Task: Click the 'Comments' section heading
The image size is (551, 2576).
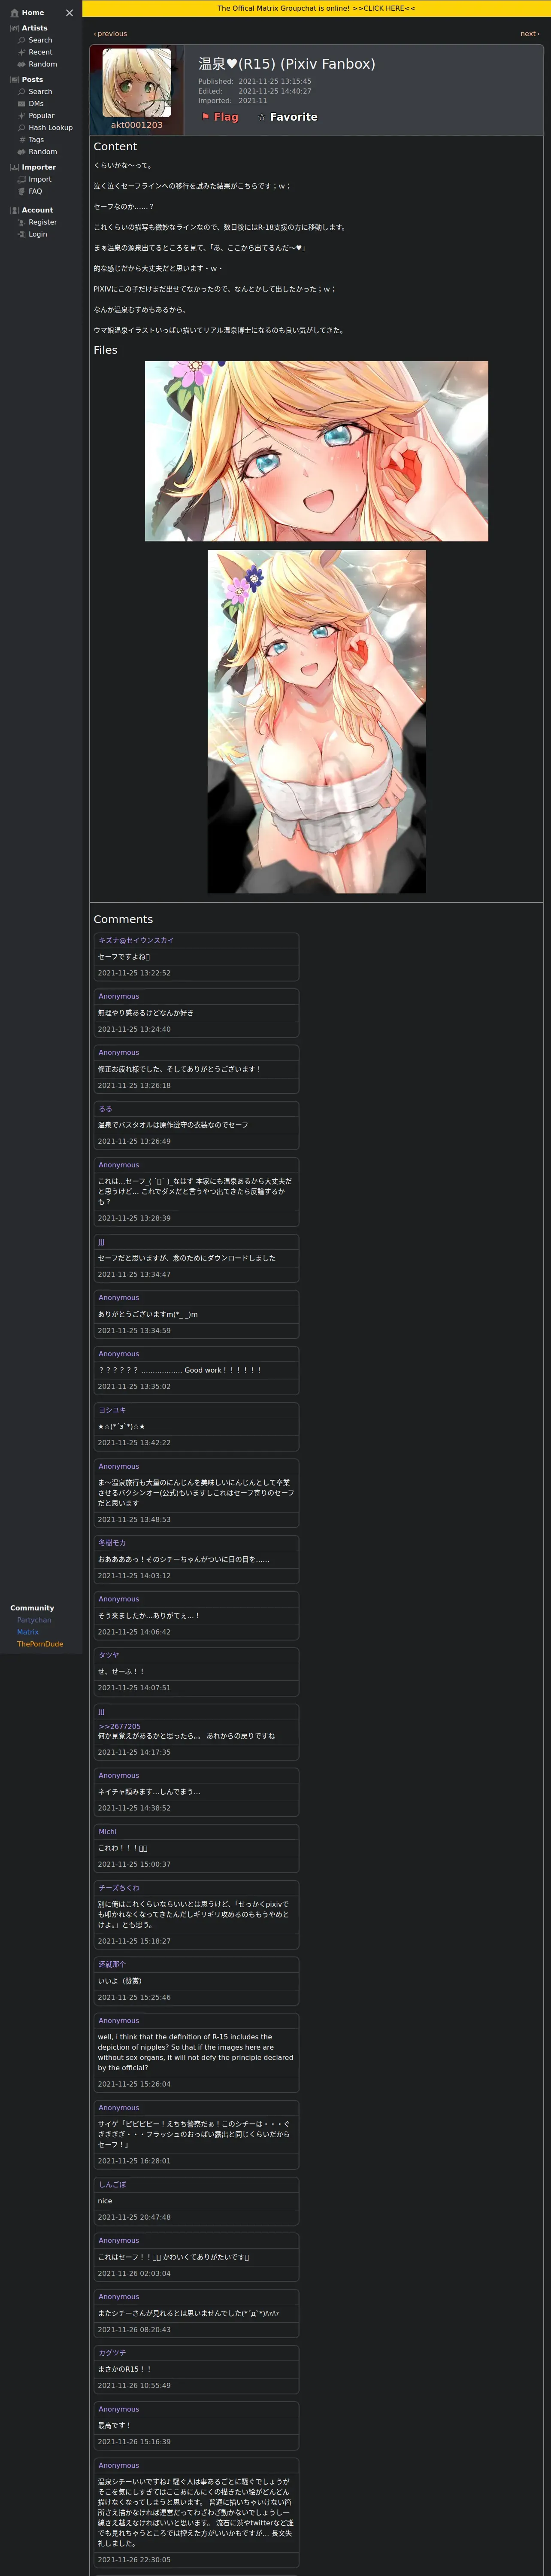Action: tap(123, 919)
